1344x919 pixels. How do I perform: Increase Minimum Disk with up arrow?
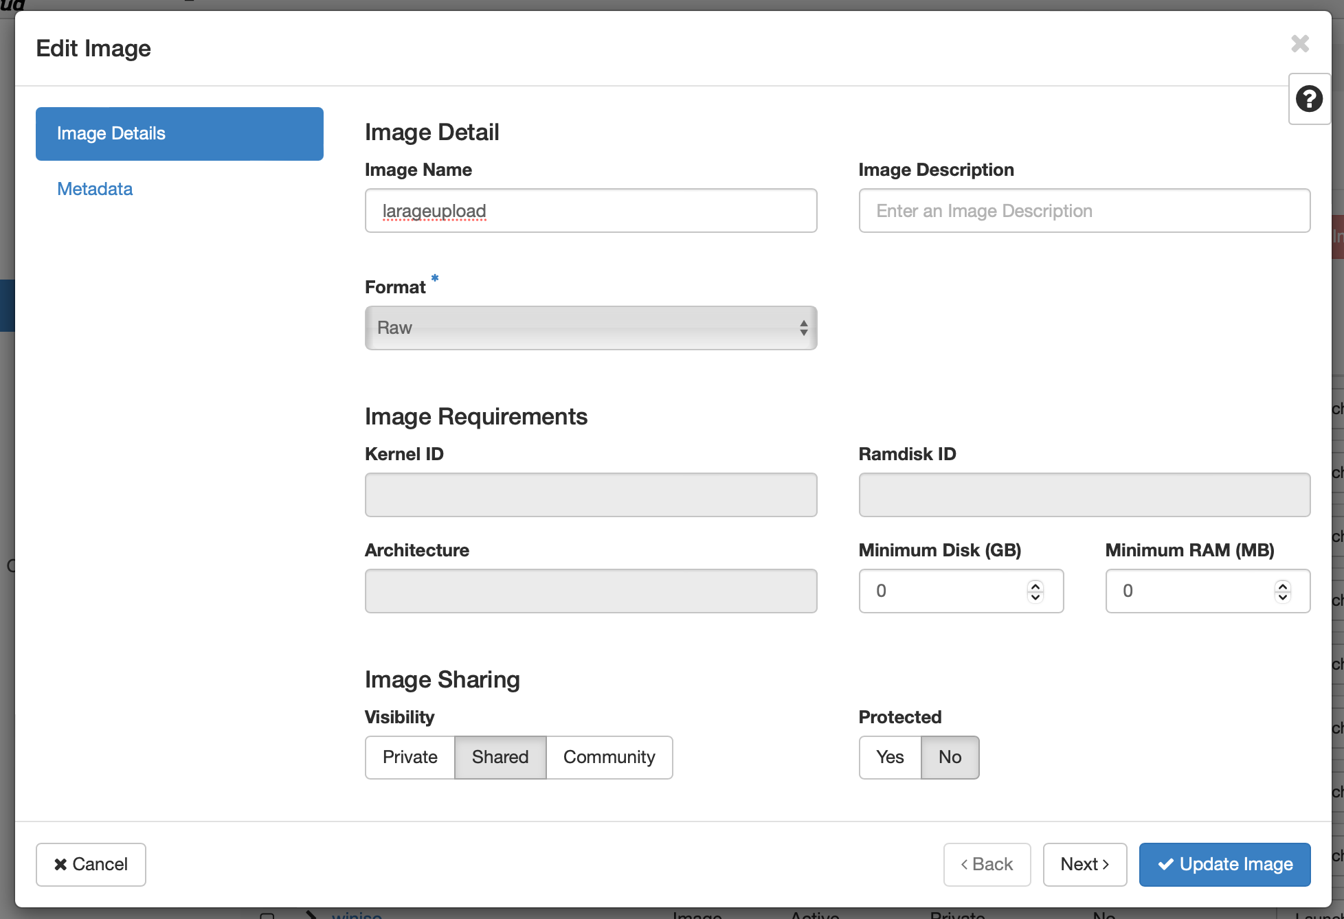point(1035,585)
